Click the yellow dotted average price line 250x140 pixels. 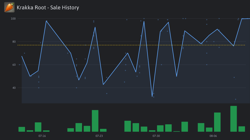[131, 45]
